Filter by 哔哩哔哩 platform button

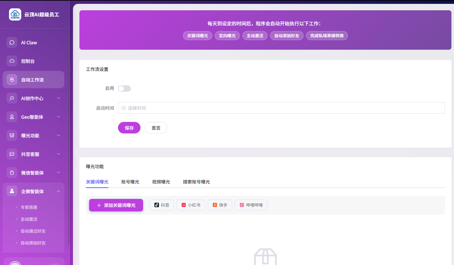[251, 205]
